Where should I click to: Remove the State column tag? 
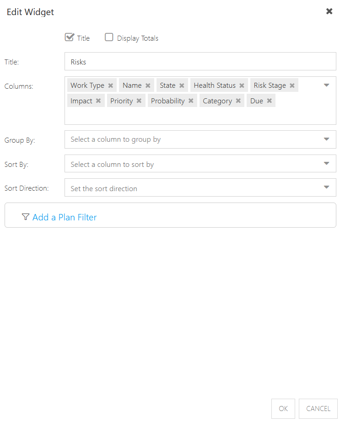coord(182,85)
